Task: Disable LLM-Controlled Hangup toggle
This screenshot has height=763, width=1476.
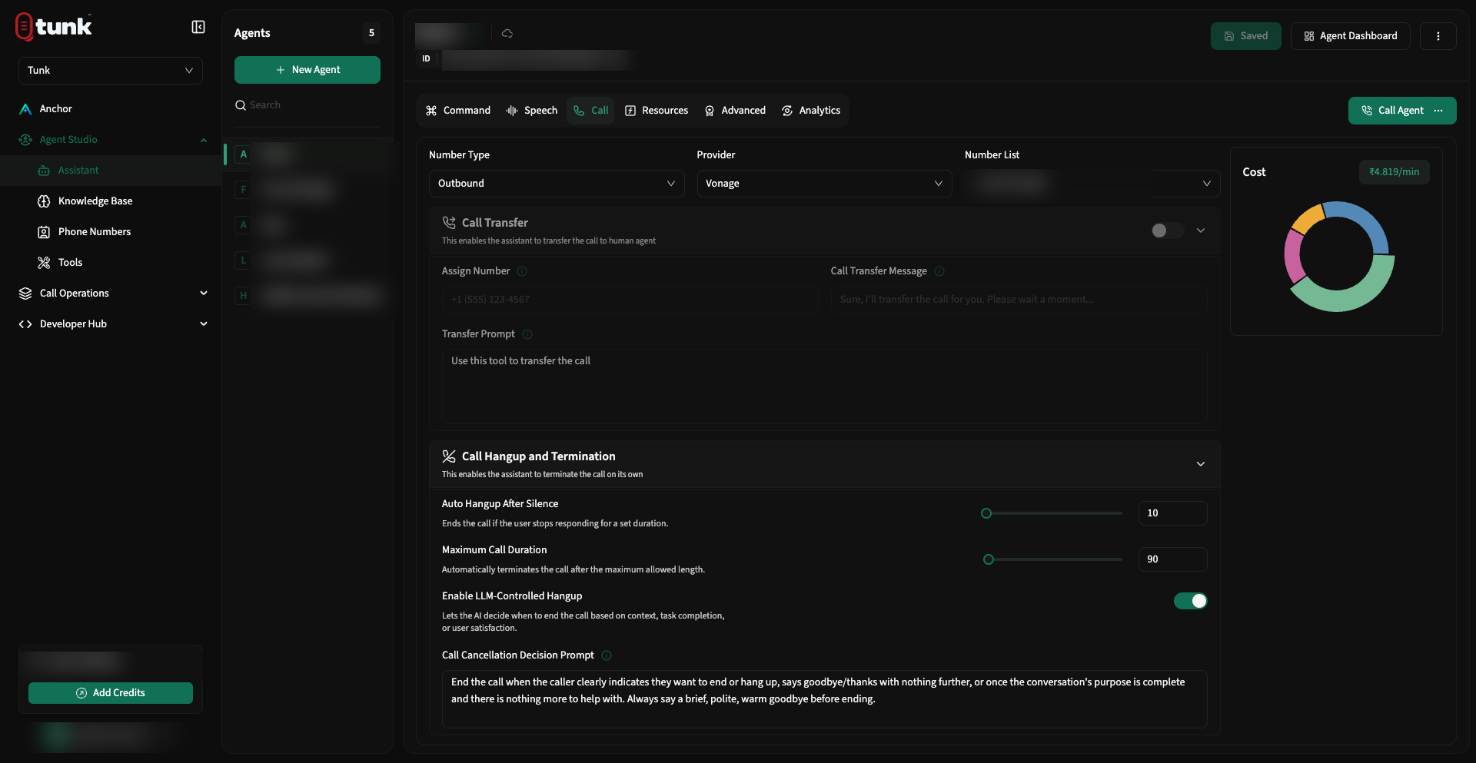Action: click(x=1190, y=601)
